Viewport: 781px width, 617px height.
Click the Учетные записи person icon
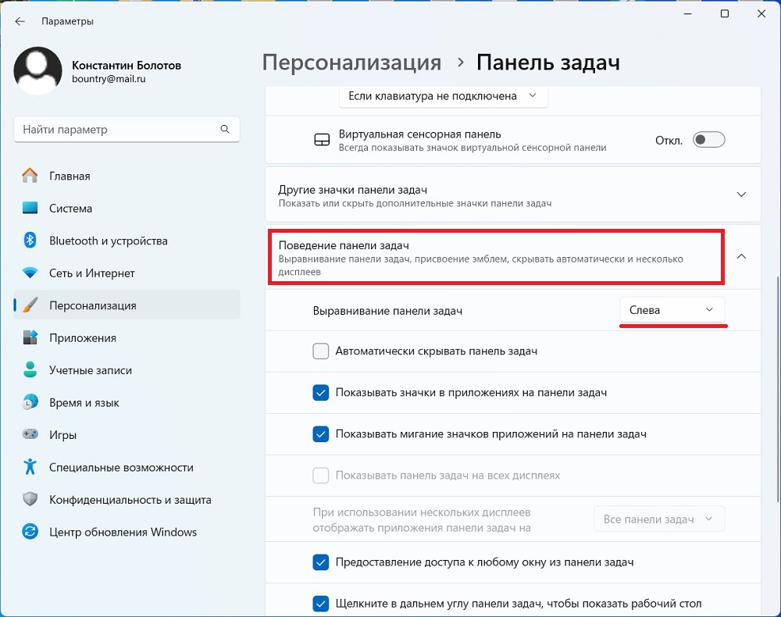tap(30, 370)
